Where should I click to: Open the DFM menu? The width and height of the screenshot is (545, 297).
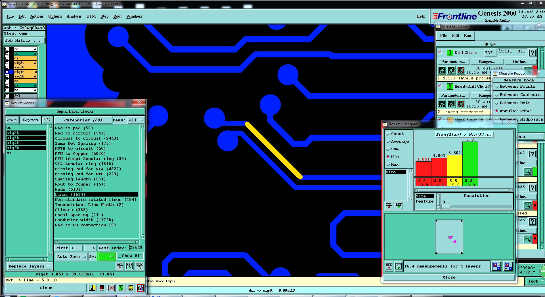tap(91, 16)
